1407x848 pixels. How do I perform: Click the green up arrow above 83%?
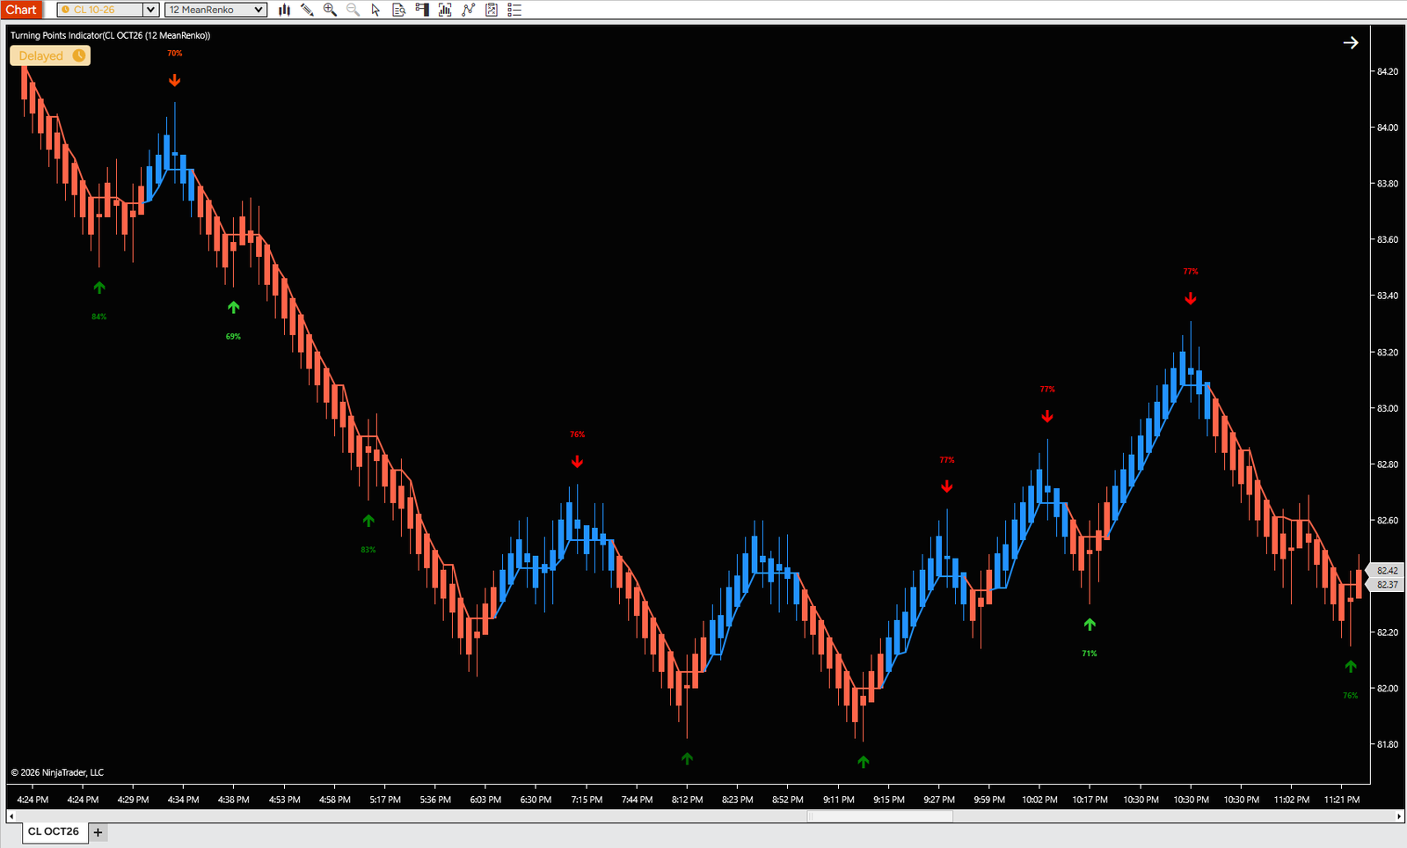(x=368, y=521)
